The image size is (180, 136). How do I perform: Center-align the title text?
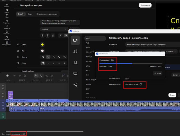click(x=66, y=35)
